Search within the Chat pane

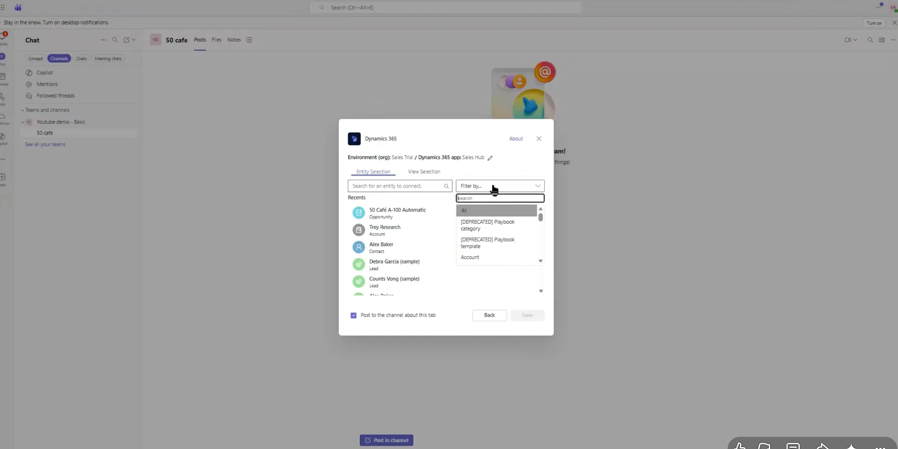click(115, 40)
